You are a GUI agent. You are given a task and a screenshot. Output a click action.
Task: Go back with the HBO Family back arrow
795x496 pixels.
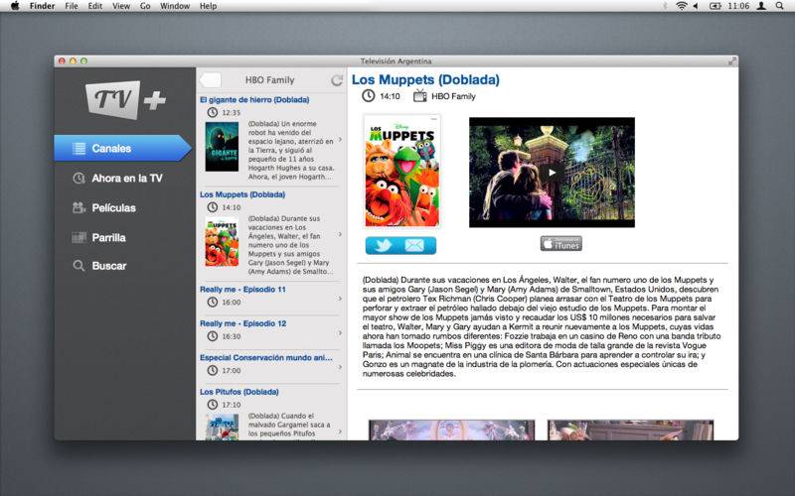[x=211, y=80]
